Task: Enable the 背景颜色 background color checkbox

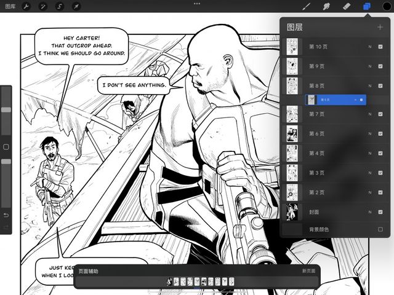Action: [x=380, y=229]
